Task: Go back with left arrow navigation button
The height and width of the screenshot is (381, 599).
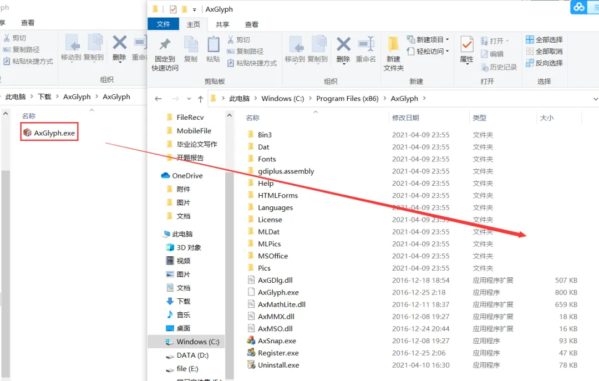Action: (x=158, y=99)
